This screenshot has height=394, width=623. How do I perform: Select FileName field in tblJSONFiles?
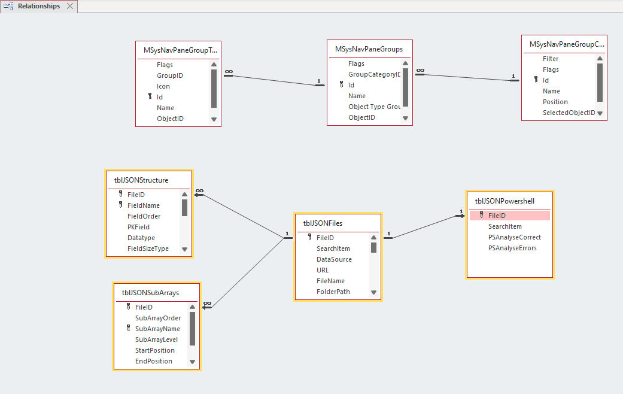330,281
